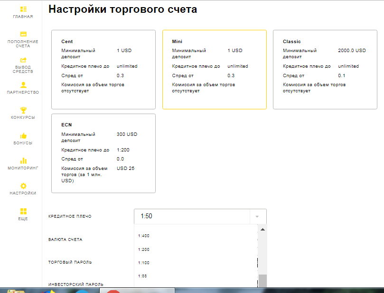Select the Classic account type card
This screenshot has height=293, width=384.
pyautogui.click(x=325, y=70)
